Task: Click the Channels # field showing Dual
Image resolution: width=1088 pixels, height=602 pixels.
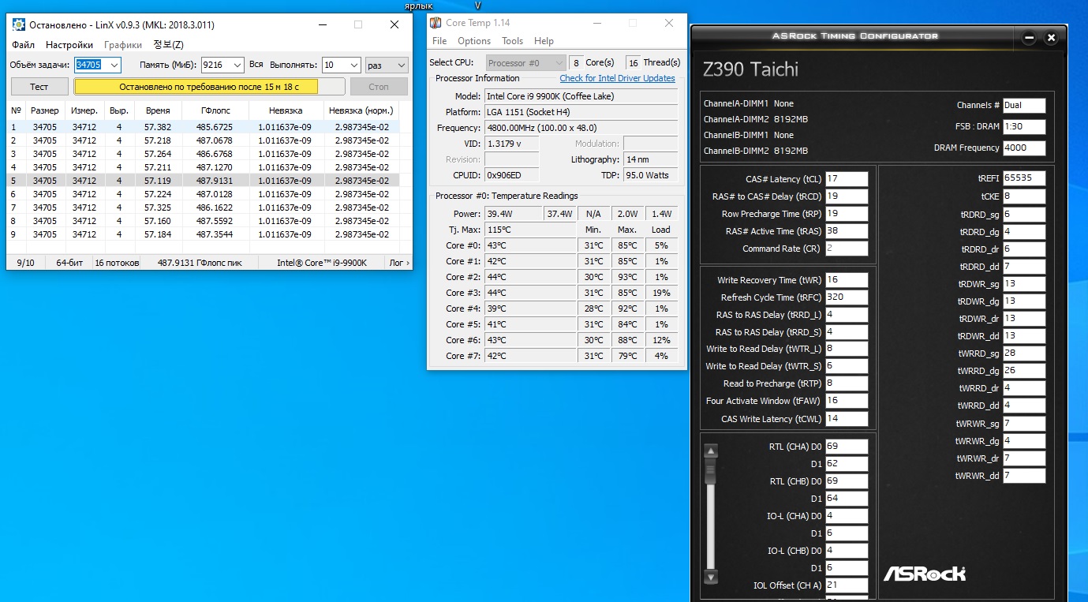Action: pyautogui.click(x=1024, y=105)
